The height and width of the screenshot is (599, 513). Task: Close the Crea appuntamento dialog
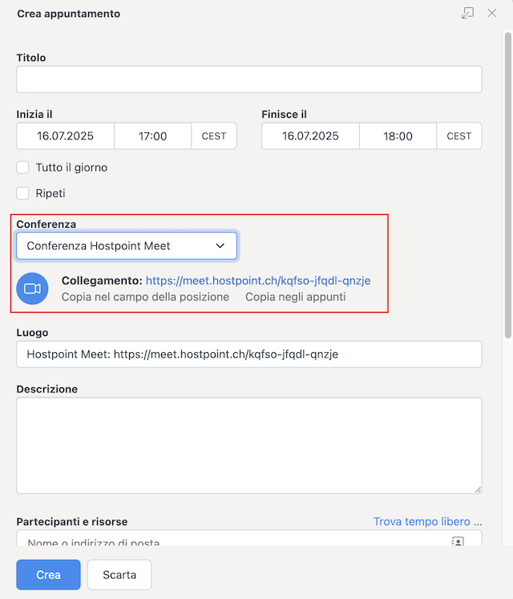click(x=491, y=13)
